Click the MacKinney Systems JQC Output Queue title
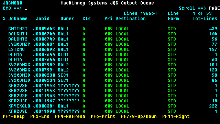 click(107, 3)
